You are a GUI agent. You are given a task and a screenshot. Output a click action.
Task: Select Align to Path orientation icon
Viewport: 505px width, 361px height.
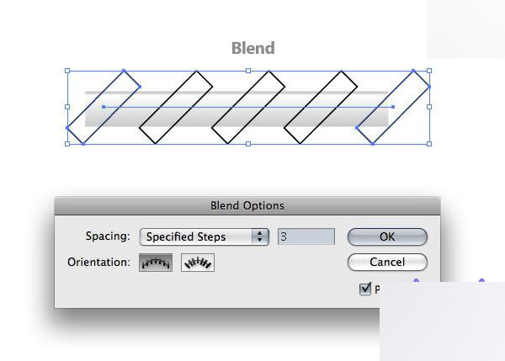[197, 263]
